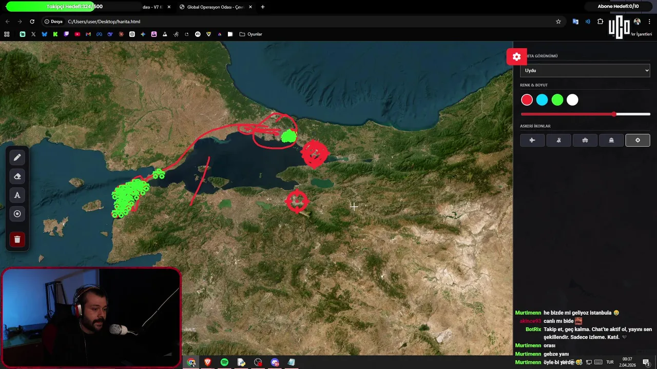The height and width of the screenshot is (369, 657).
Task: Click the BotRix username in chat
Action: tap(533, 329)
